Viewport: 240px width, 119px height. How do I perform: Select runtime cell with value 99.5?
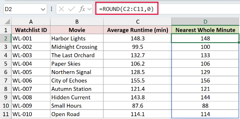tap(138, 47)
